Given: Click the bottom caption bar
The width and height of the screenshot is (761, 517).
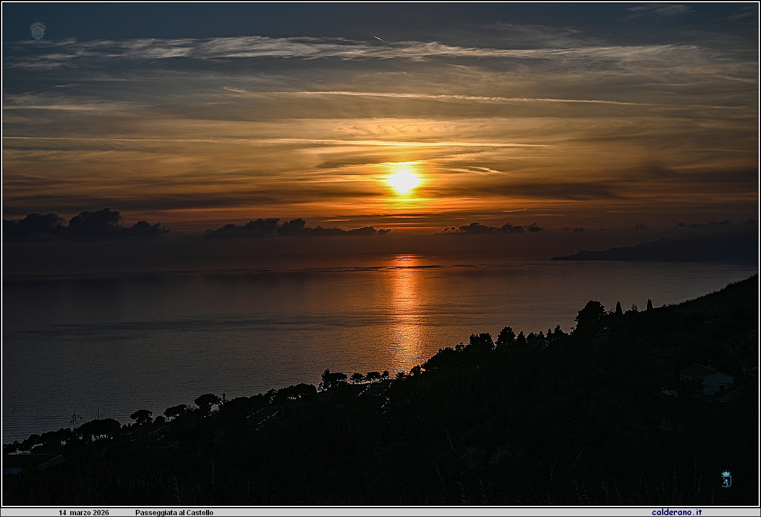Looking at the screenshot, I should (380, 511).
